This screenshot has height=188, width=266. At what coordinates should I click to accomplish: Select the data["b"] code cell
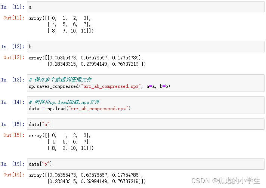(146, 164)
